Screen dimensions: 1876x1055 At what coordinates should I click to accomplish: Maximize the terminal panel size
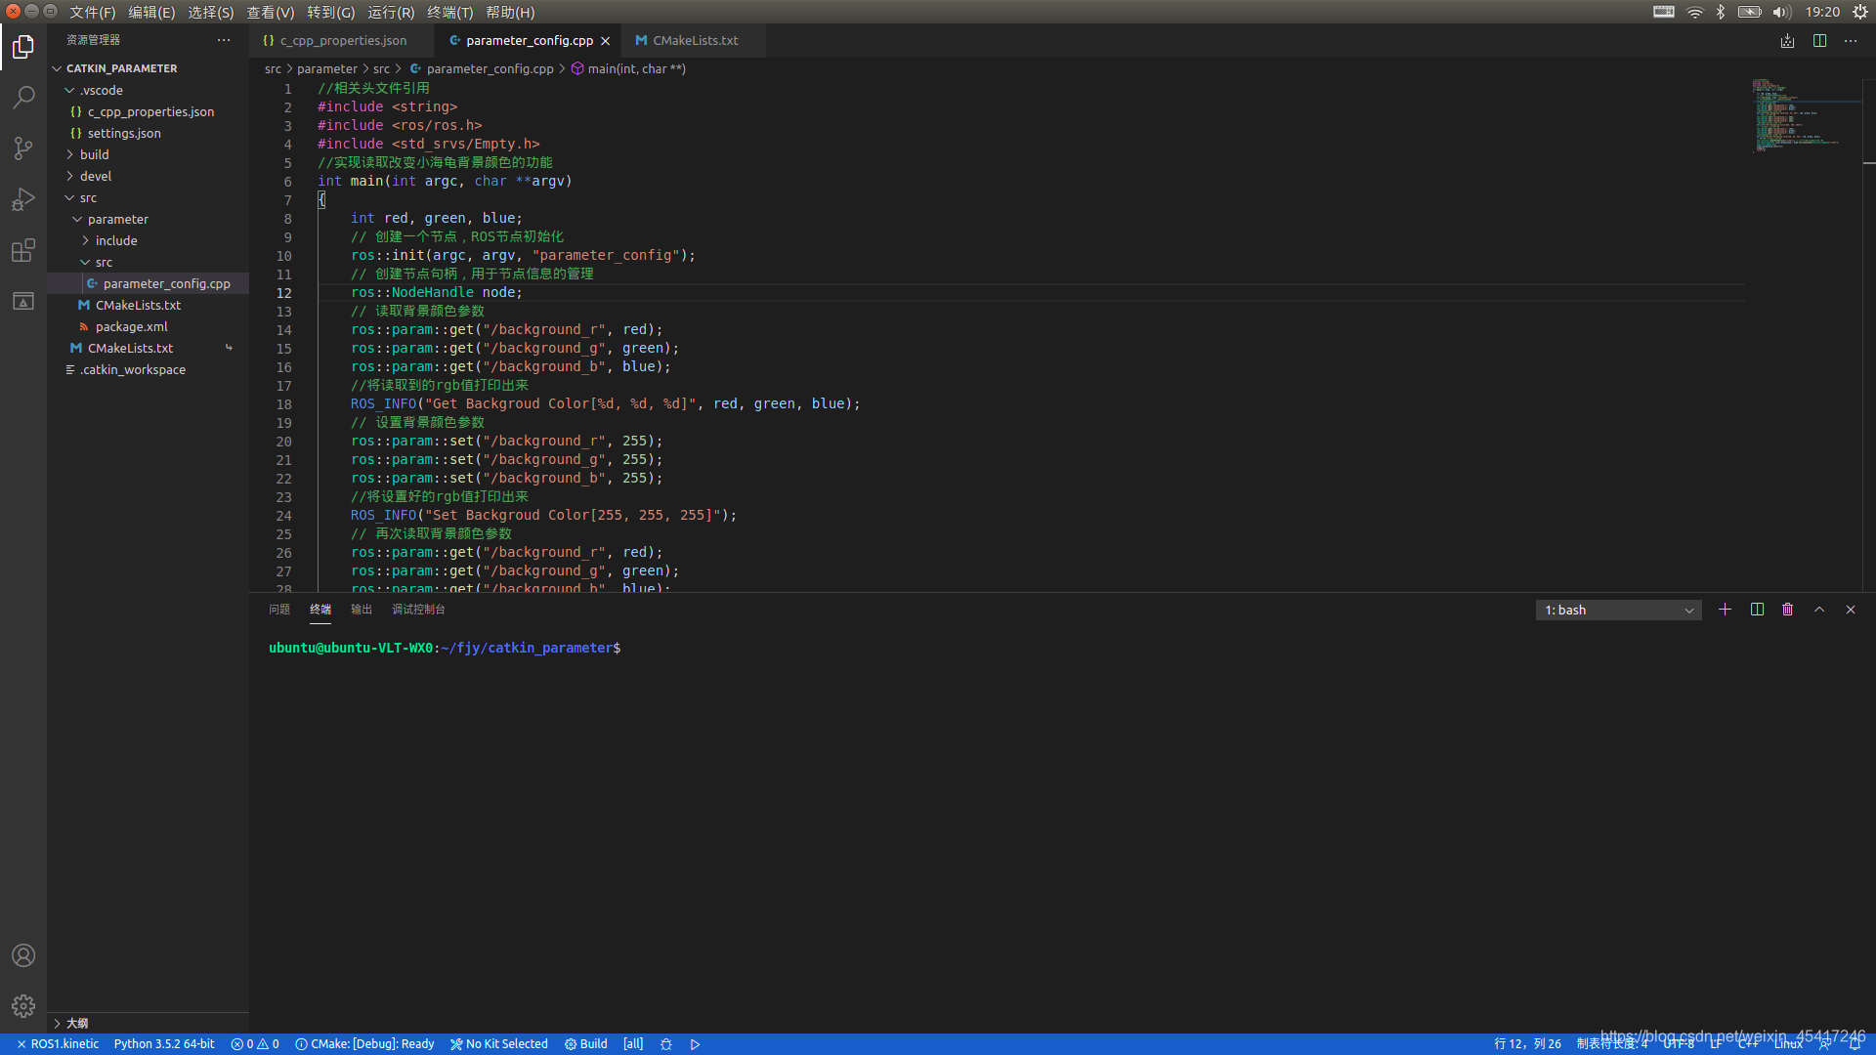pyautogui.click(x=1819, y=610)
